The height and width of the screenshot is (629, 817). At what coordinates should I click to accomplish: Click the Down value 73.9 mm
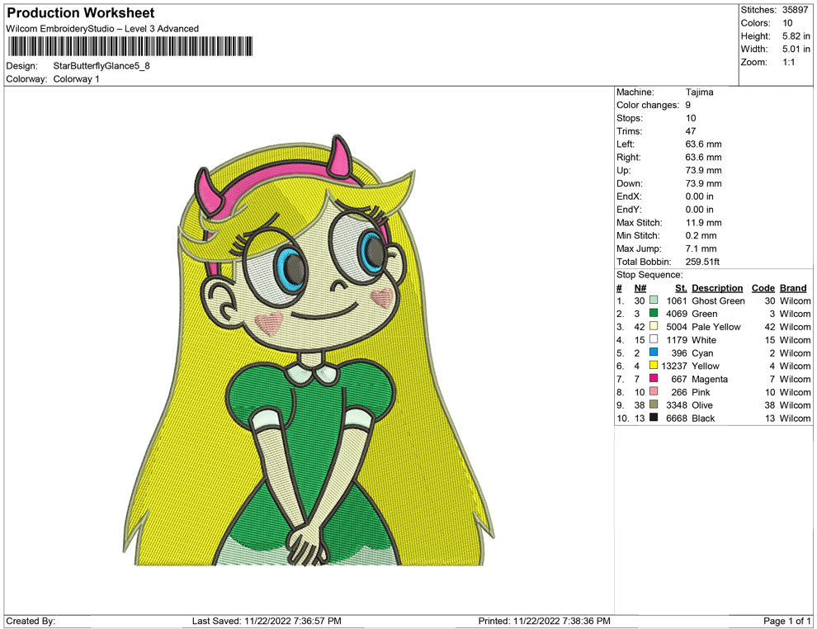[x=703, y=183]
